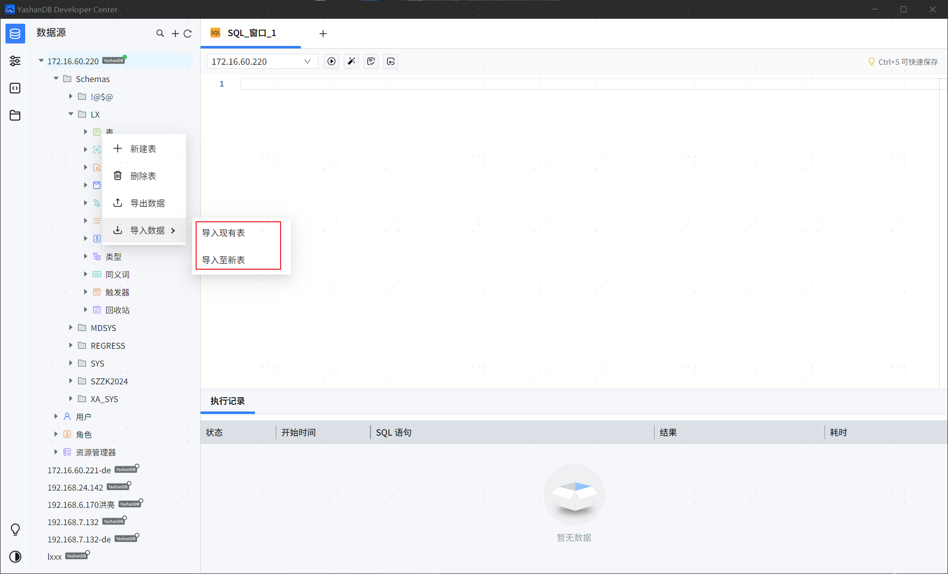Viewport: 948px width, 574px height.
Task: Refresh the data source list
Action: (188, 33)
